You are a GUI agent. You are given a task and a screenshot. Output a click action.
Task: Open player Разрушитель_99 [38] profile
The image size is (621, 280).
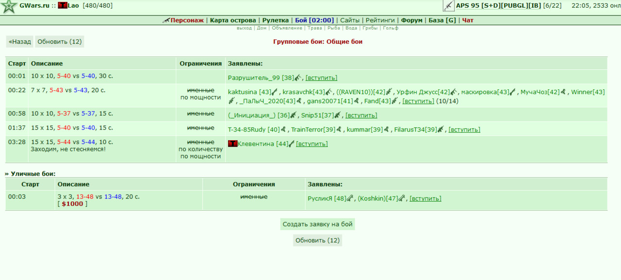(x=261, y=78)
